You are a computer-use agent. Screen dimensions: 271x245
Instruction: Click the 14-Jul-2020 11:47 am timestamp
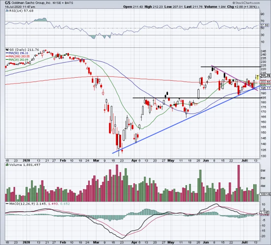pos(20,7)
